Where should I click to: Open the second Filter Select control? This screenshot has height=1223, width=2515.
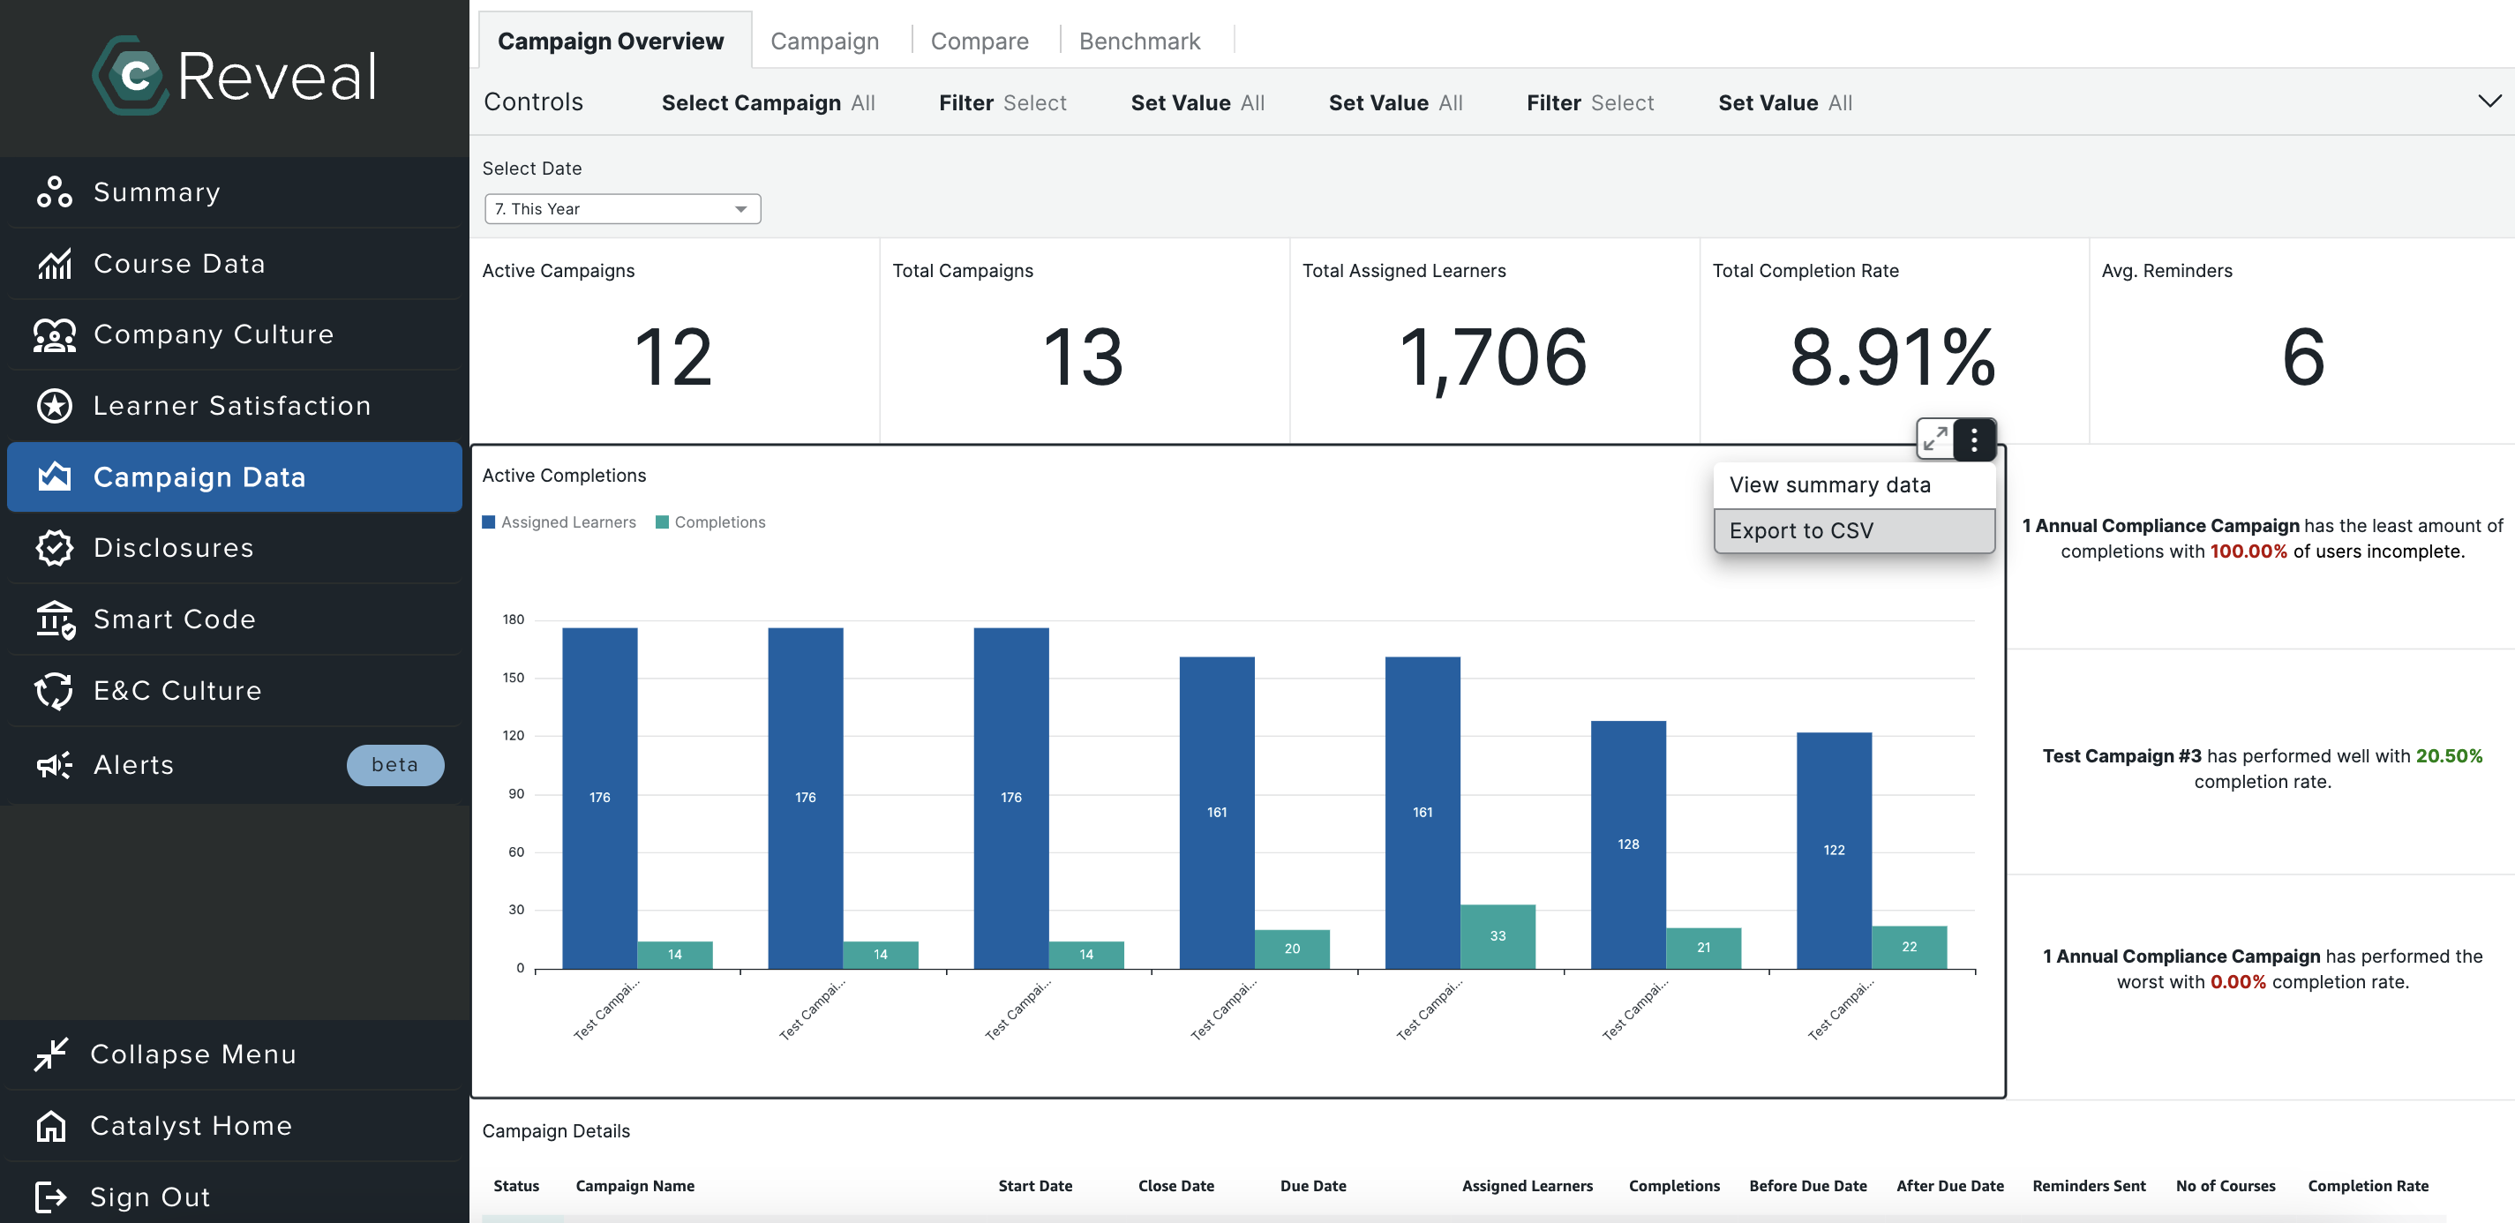point(1589,102)
